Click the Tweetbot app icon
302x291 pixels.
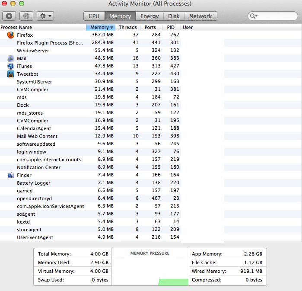pyautogui.click(x=11, y=74)
